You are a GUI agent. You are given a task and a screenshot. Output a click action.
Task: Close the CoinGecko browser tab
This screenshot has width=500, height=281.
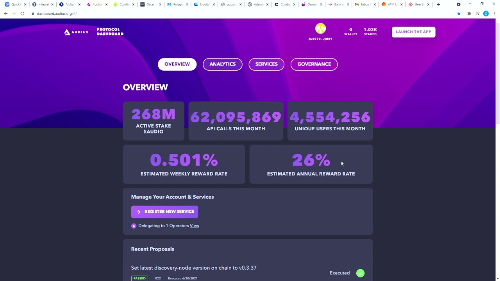tap(133, 5)
